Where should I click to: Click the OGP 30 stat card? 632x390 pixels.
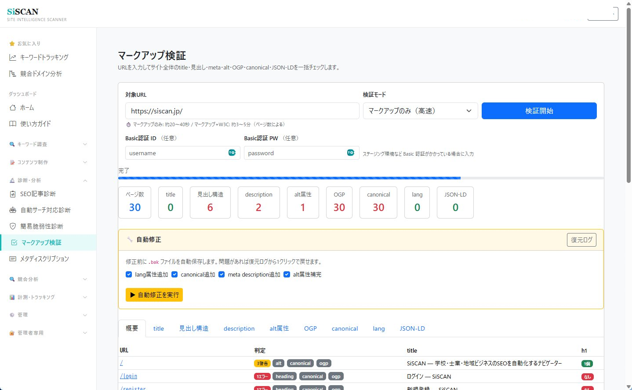tap(339, 202)
